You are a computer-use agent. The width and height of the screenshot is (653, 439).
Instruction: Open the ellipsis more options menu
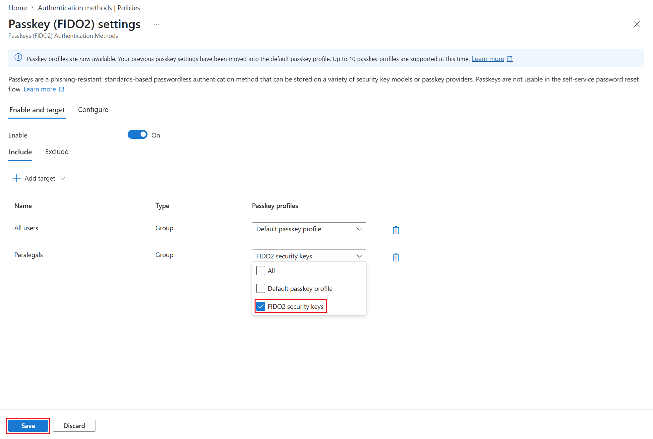point(156,24)
